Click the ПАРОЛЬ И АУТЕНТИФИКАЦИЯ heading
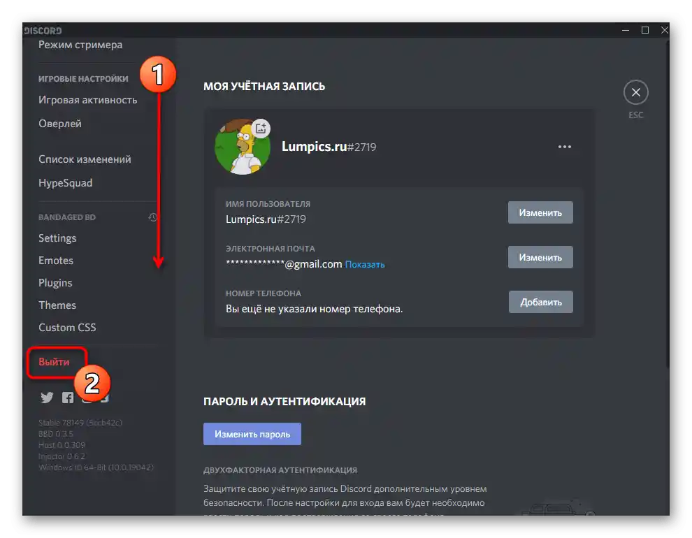692x538 pixels. coord(284,402)
